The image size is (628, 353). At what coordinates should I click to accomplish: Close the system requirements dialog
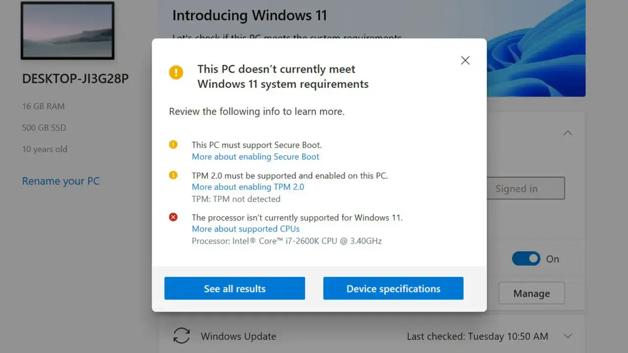click(465, 60)
